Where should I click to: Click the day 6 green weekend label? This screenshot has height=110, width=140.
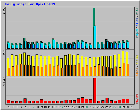[x=30, y=107]
